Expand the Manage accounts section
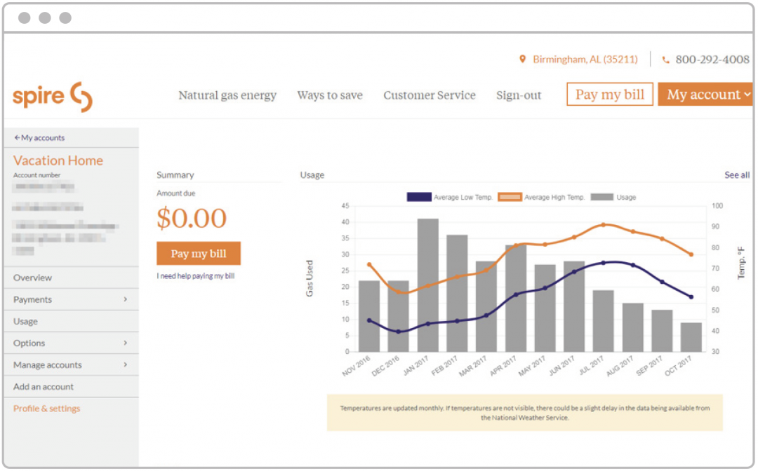This screenshot has height=471, width=758. pos(70,364)
